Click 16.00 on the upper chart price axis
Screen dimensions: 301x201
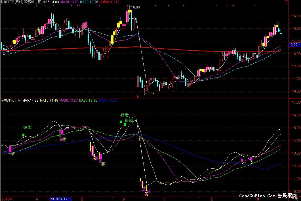[x=296, y=16]
